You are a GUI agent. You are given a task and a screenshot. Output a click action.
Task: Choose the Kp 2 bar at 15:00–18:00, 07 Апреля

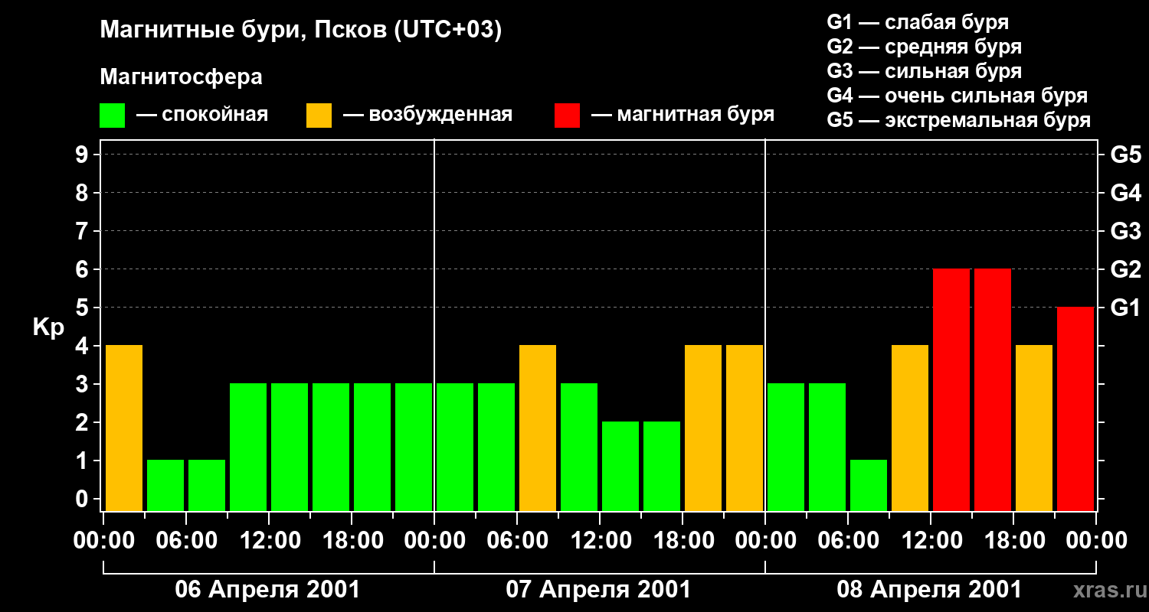[x=662, y=466]
